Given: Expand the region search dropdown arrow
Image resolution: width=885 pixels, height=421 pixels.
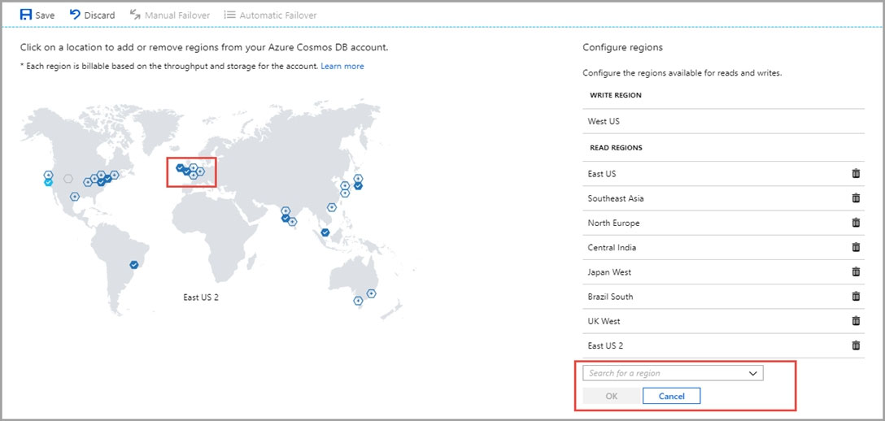Looking at the screenshot, I should pos(752,373).
